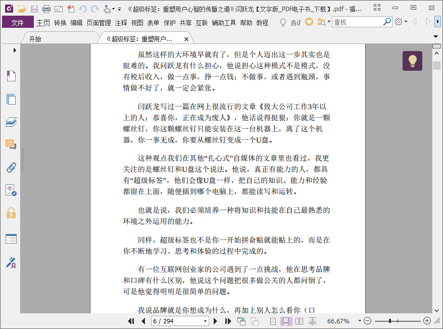
Task: Open the page number dropdown
Action: (x=206, y=321)
